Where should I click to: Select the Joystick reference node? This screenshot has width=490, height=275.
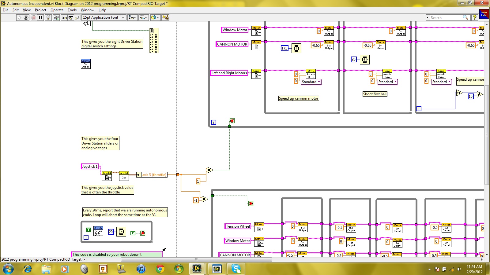107,176
